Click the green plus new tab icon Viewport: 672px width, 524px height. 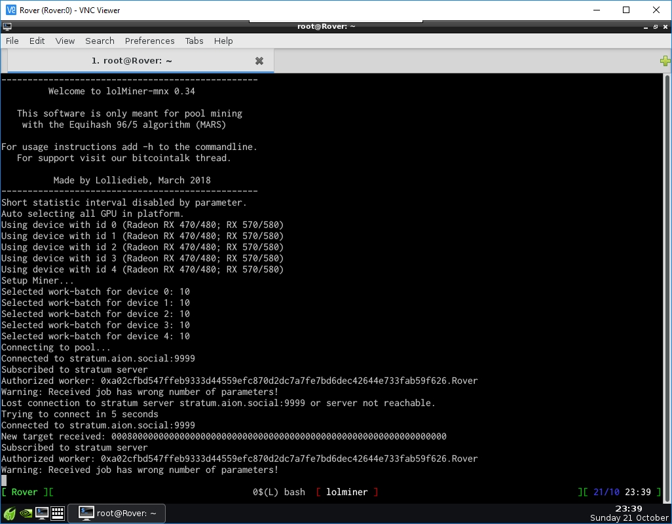(665, 61)
